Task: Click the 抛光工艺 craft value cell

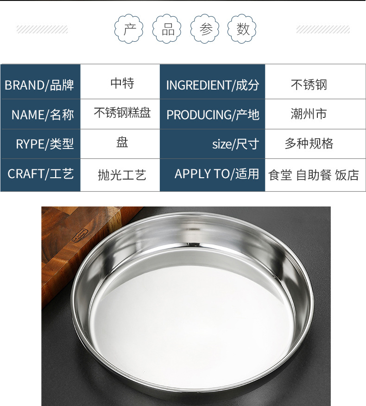Action: click(120, 175)
